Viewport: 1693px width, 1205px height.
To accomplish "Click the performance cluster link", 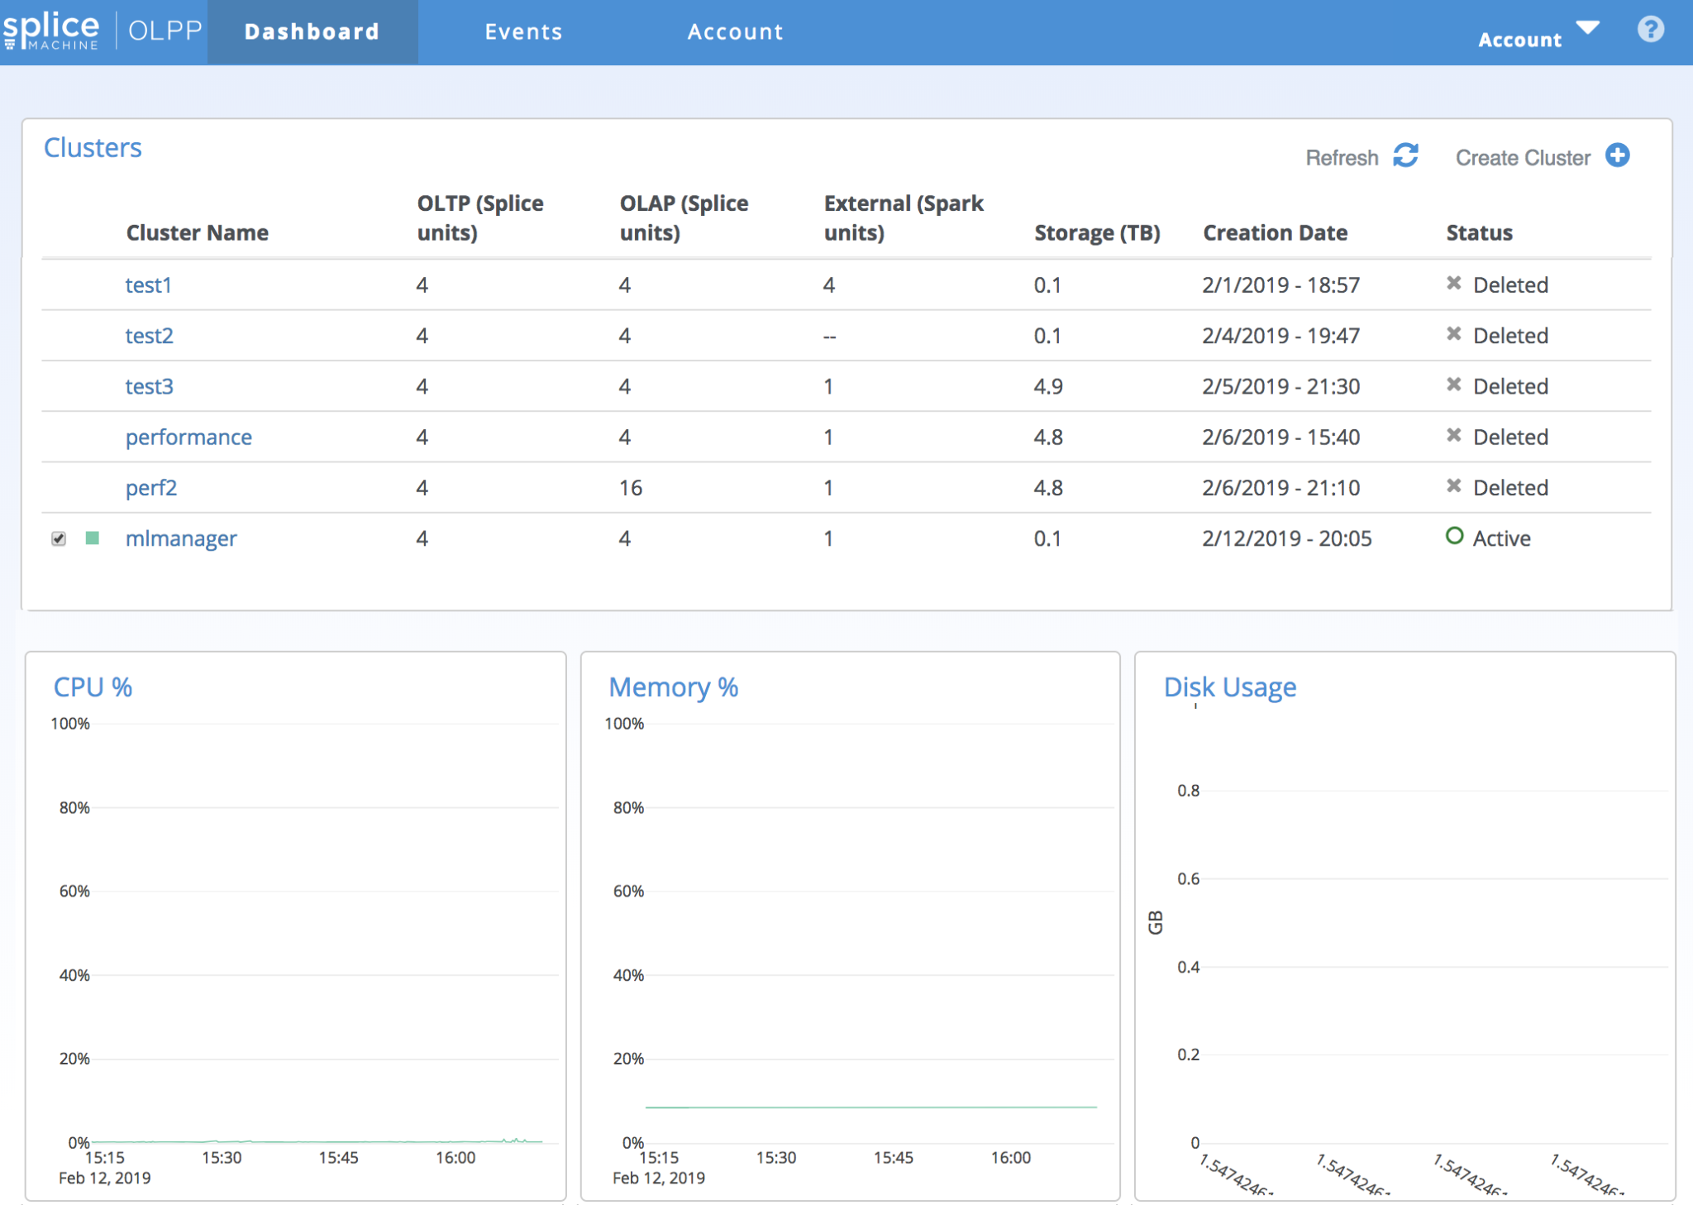I will 188,437.
